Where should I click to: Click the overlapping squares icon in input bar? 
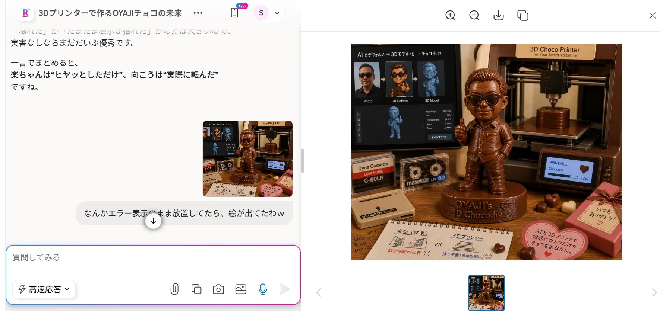point(196,289)
